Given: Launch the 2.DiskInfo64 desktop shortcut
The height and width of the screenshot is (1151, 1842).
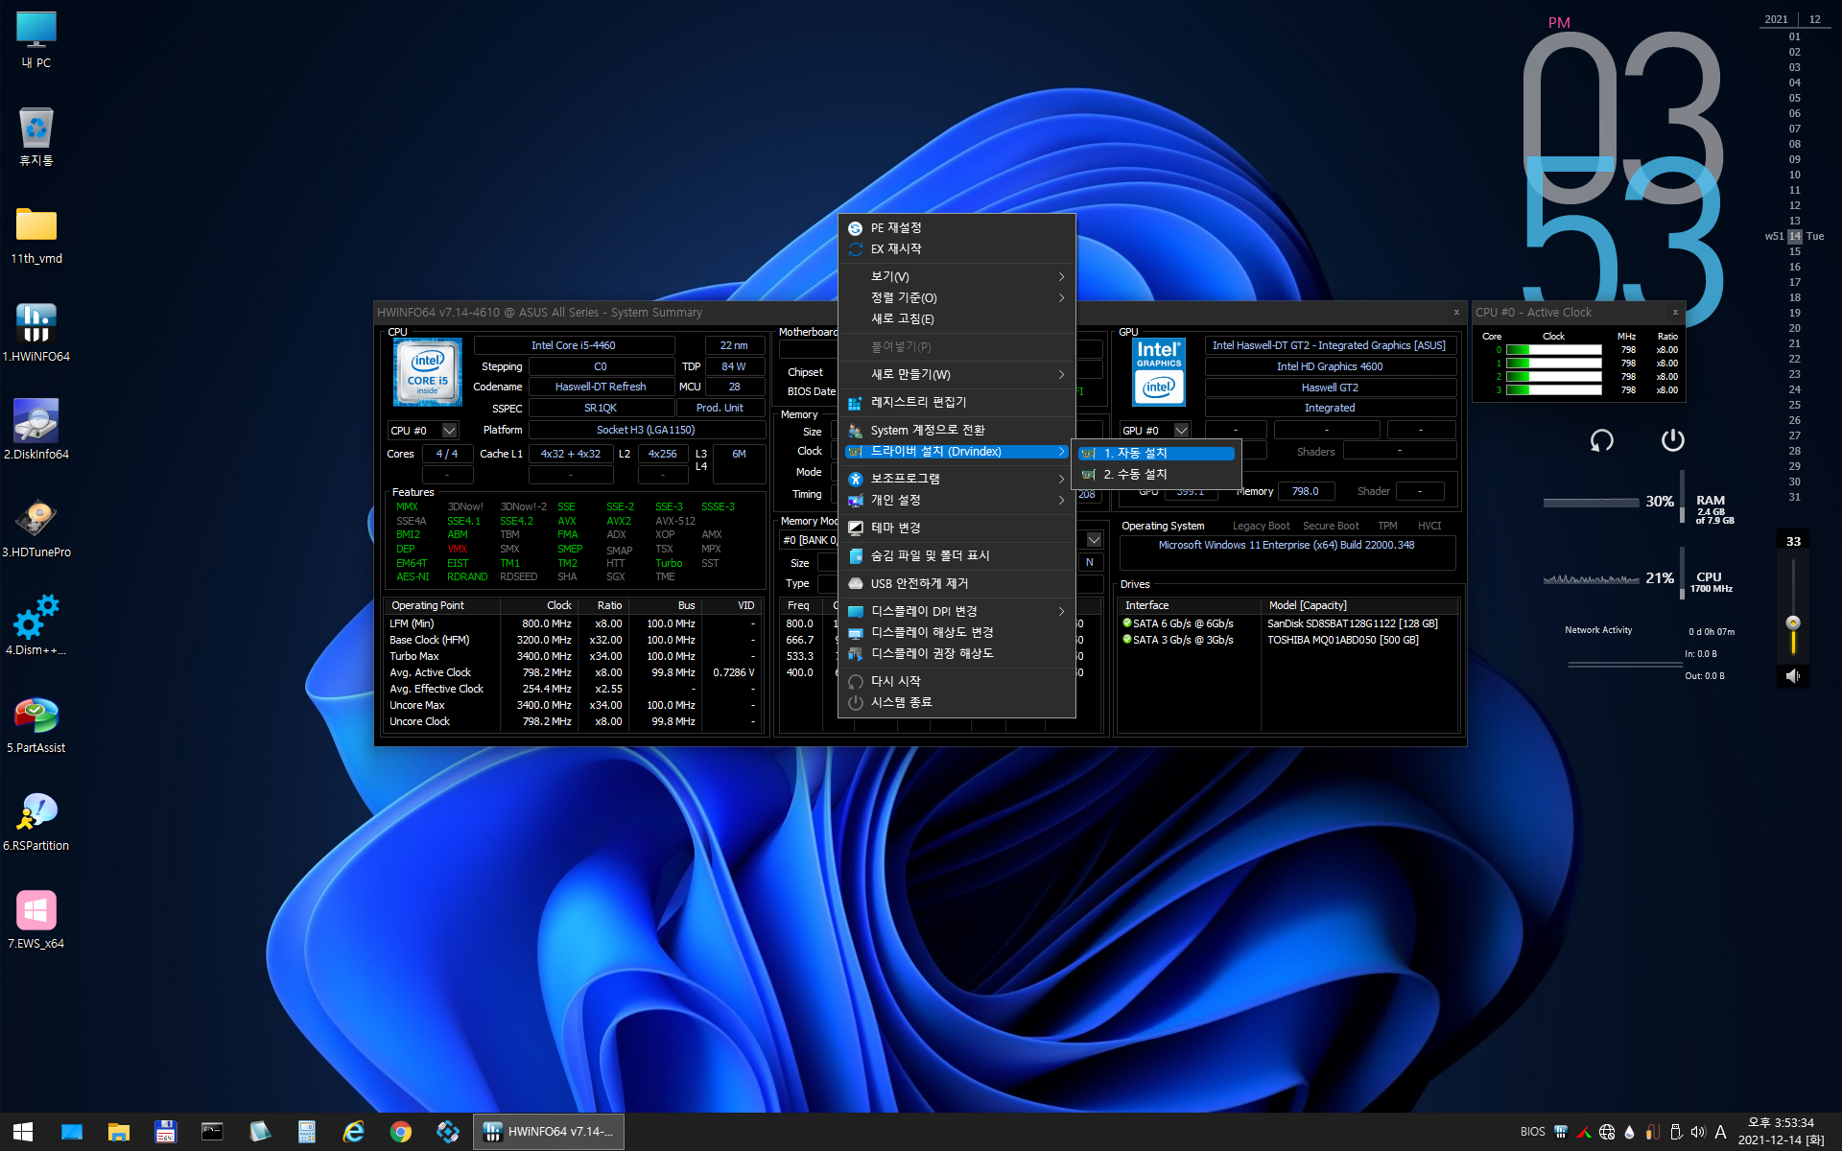Looking at the screenshot, I should (36, 432).
